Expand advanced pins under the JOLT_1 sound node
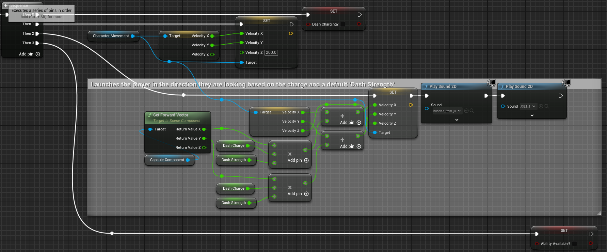This screenshot has height=252, width=607. coord(532,115)
